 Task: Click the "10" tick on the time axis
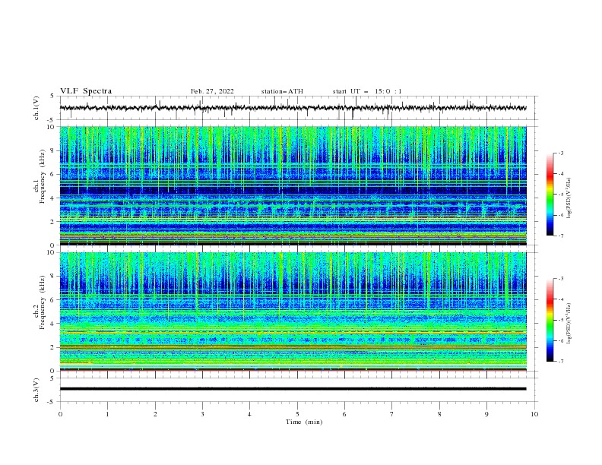point(534,414)
